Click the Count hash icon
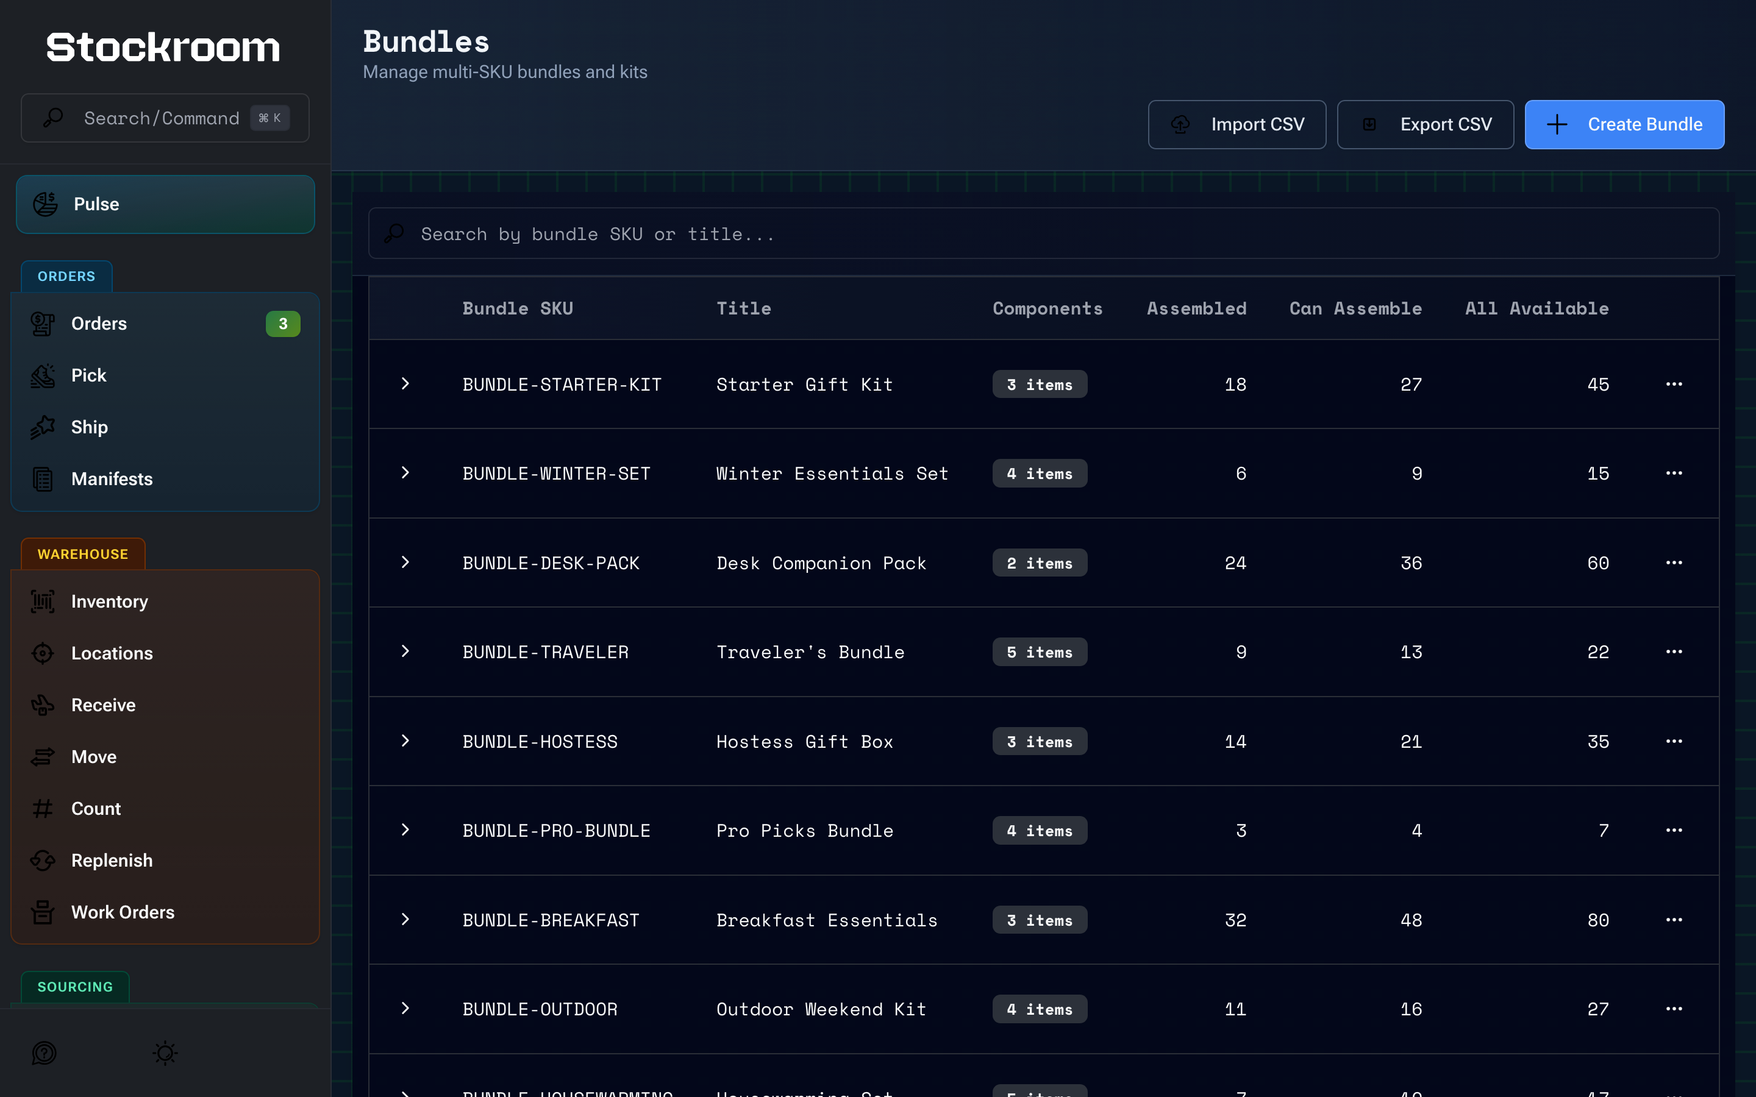1756x1097 pixels. (x=43, y=808)
